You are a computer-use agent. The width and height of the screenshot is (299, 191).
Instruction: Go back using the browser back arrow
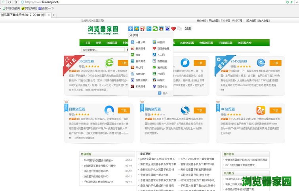point(4,2)
